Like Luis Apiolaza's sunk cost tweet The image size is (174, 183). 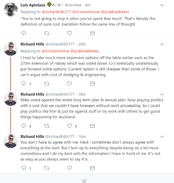(69, 33)
